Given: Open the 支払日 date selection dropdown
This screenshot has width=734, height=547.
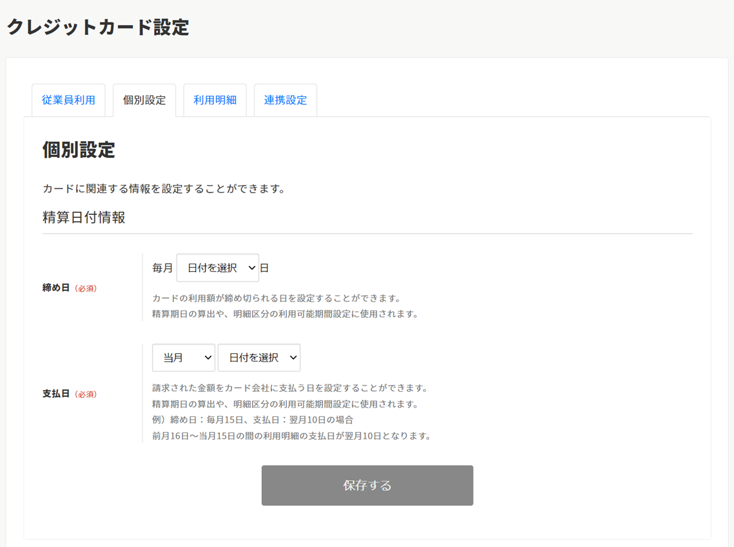Looking at the screenshot, I should tap(259, 358).
